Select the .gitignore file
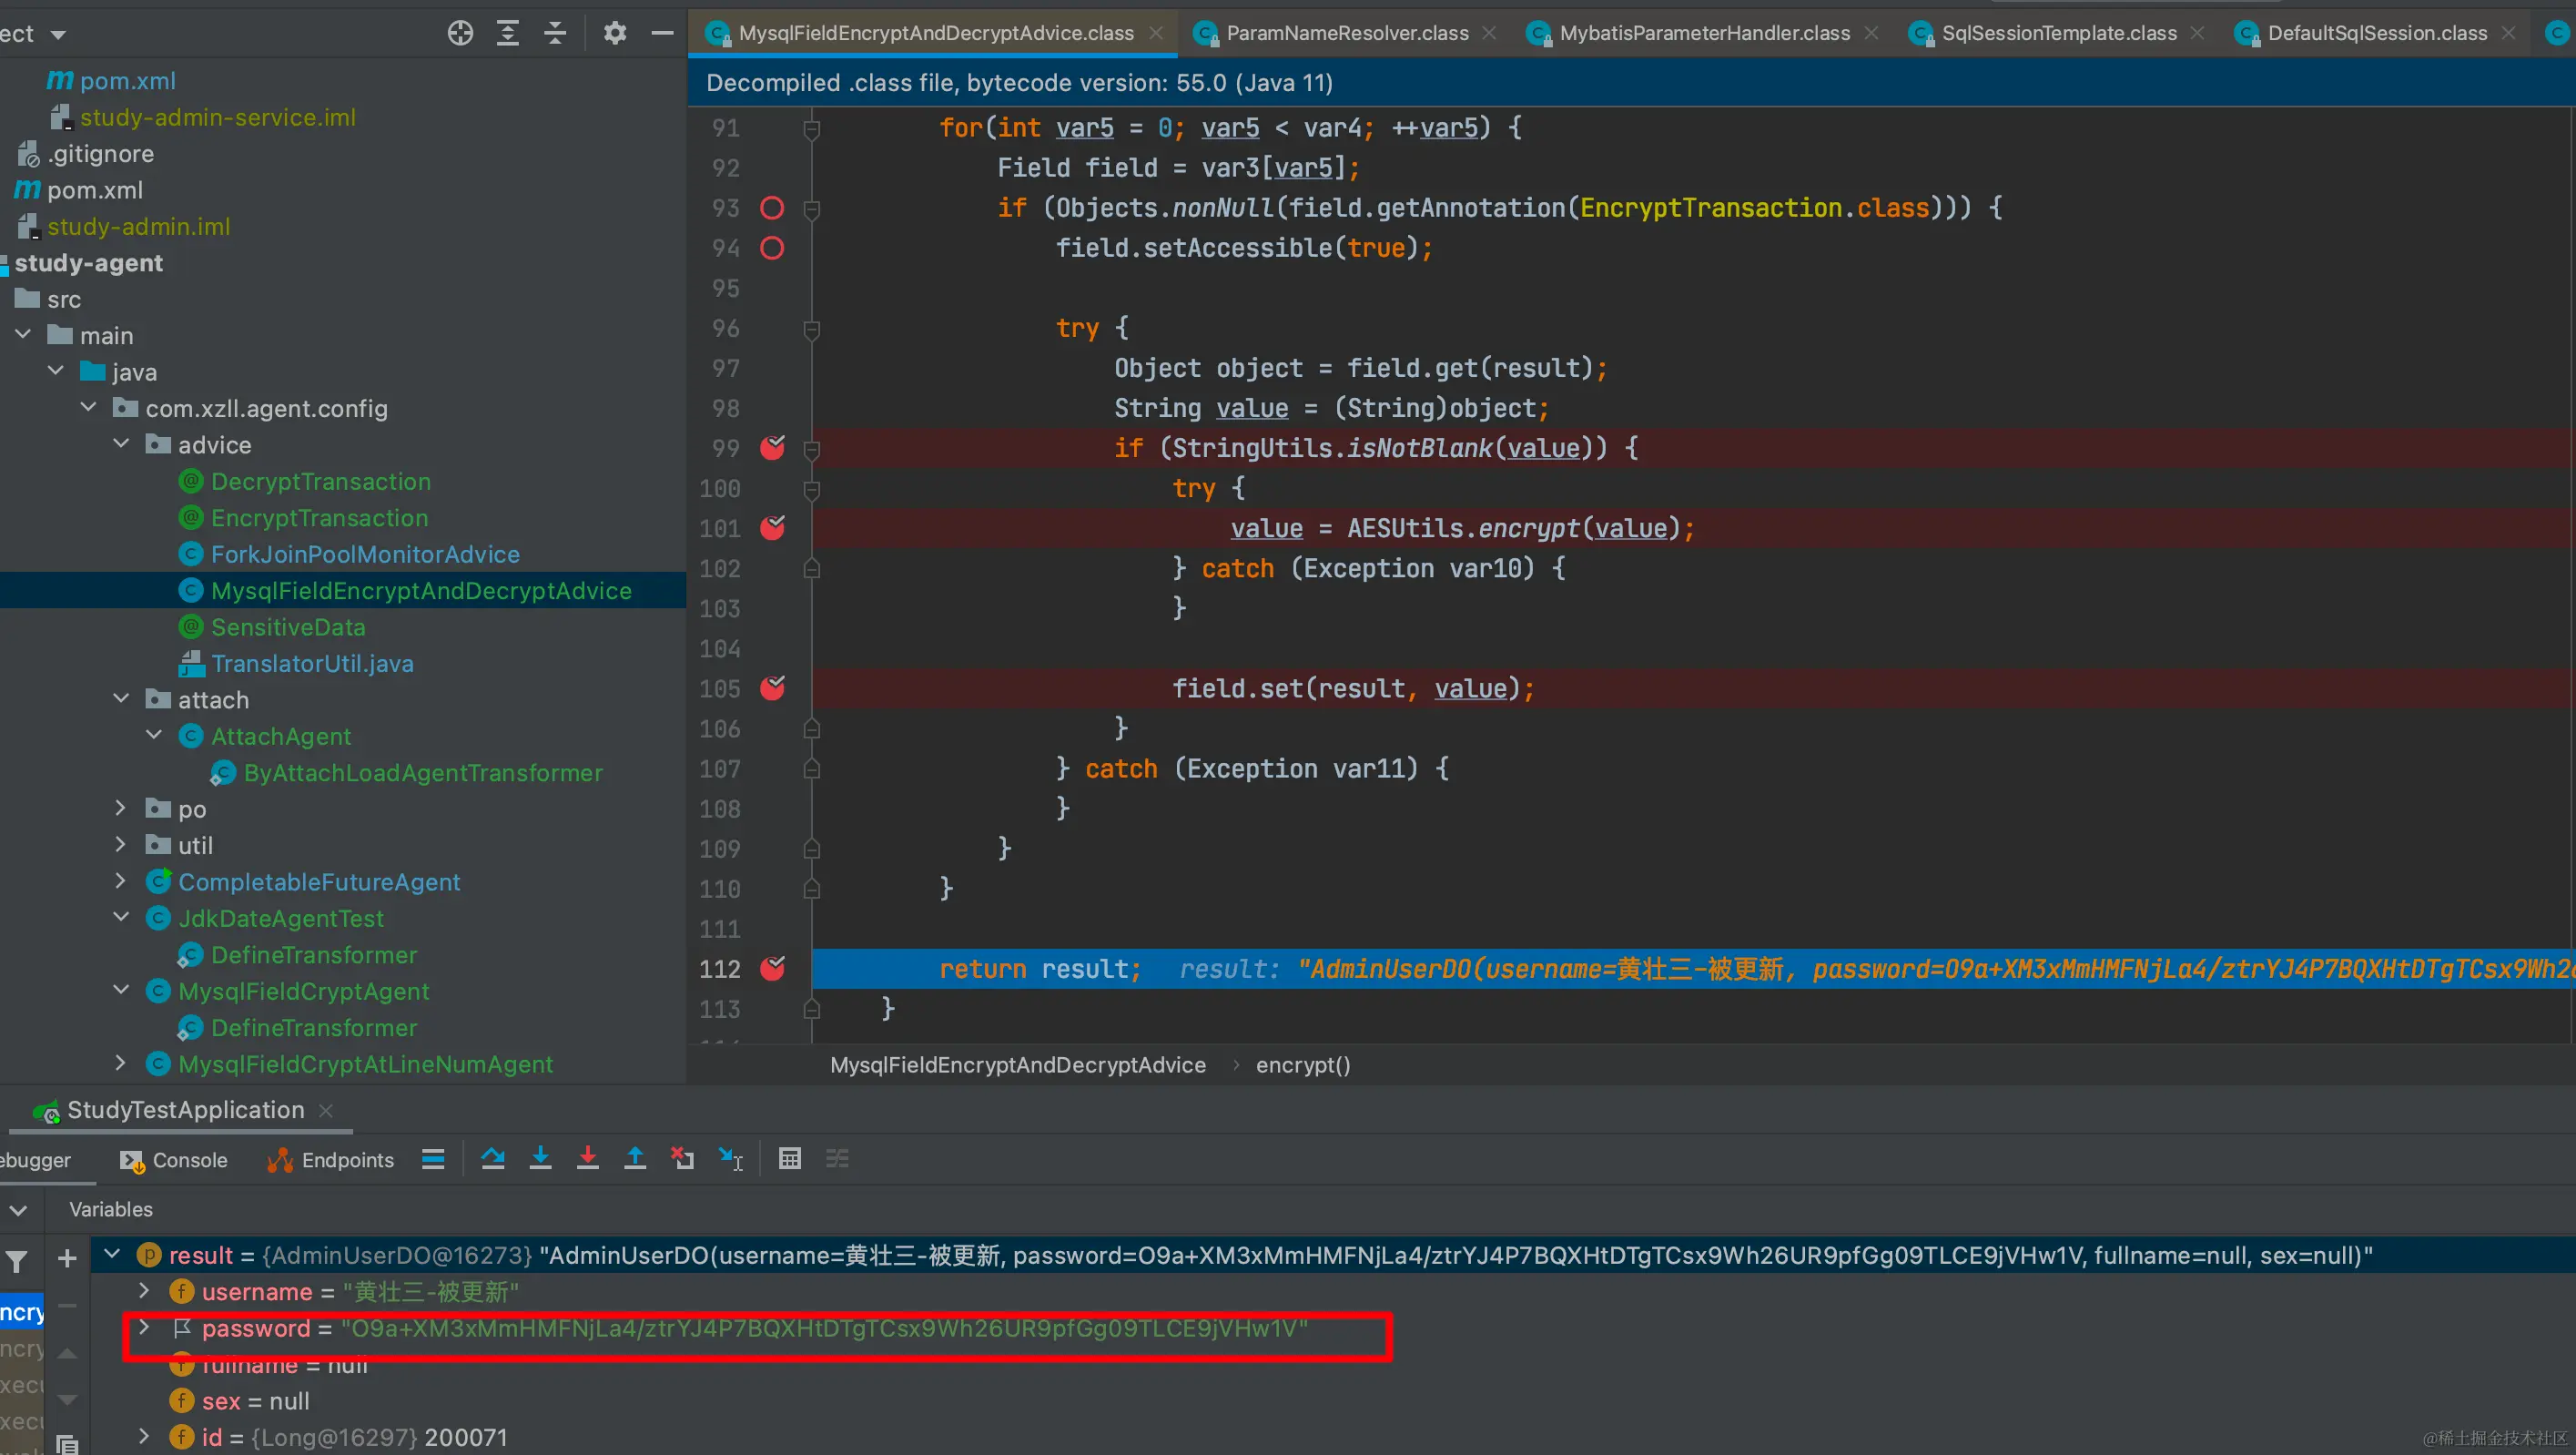 coord(100,154)
